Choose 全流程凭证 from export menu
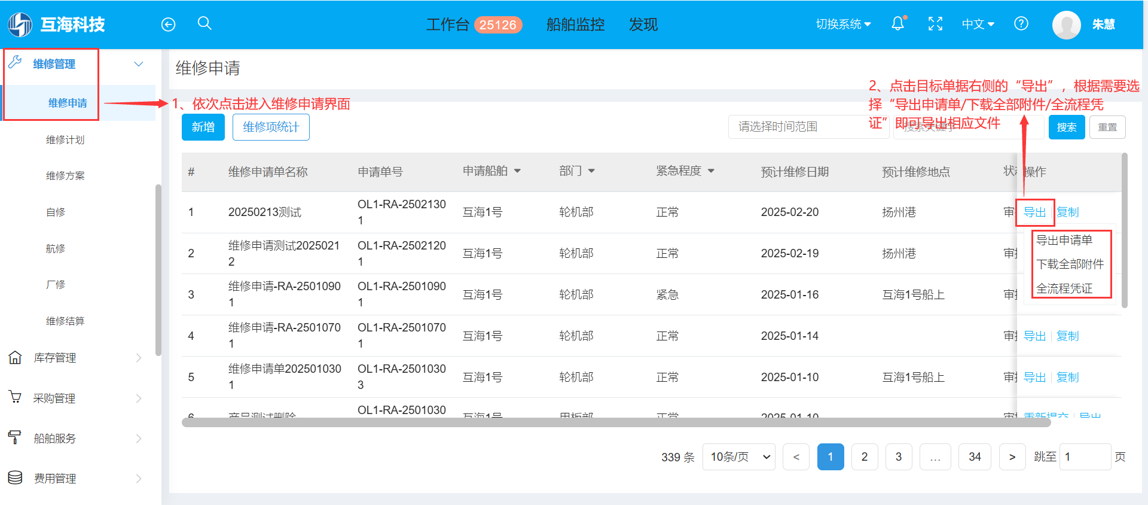 click(x=1064, y=288)
